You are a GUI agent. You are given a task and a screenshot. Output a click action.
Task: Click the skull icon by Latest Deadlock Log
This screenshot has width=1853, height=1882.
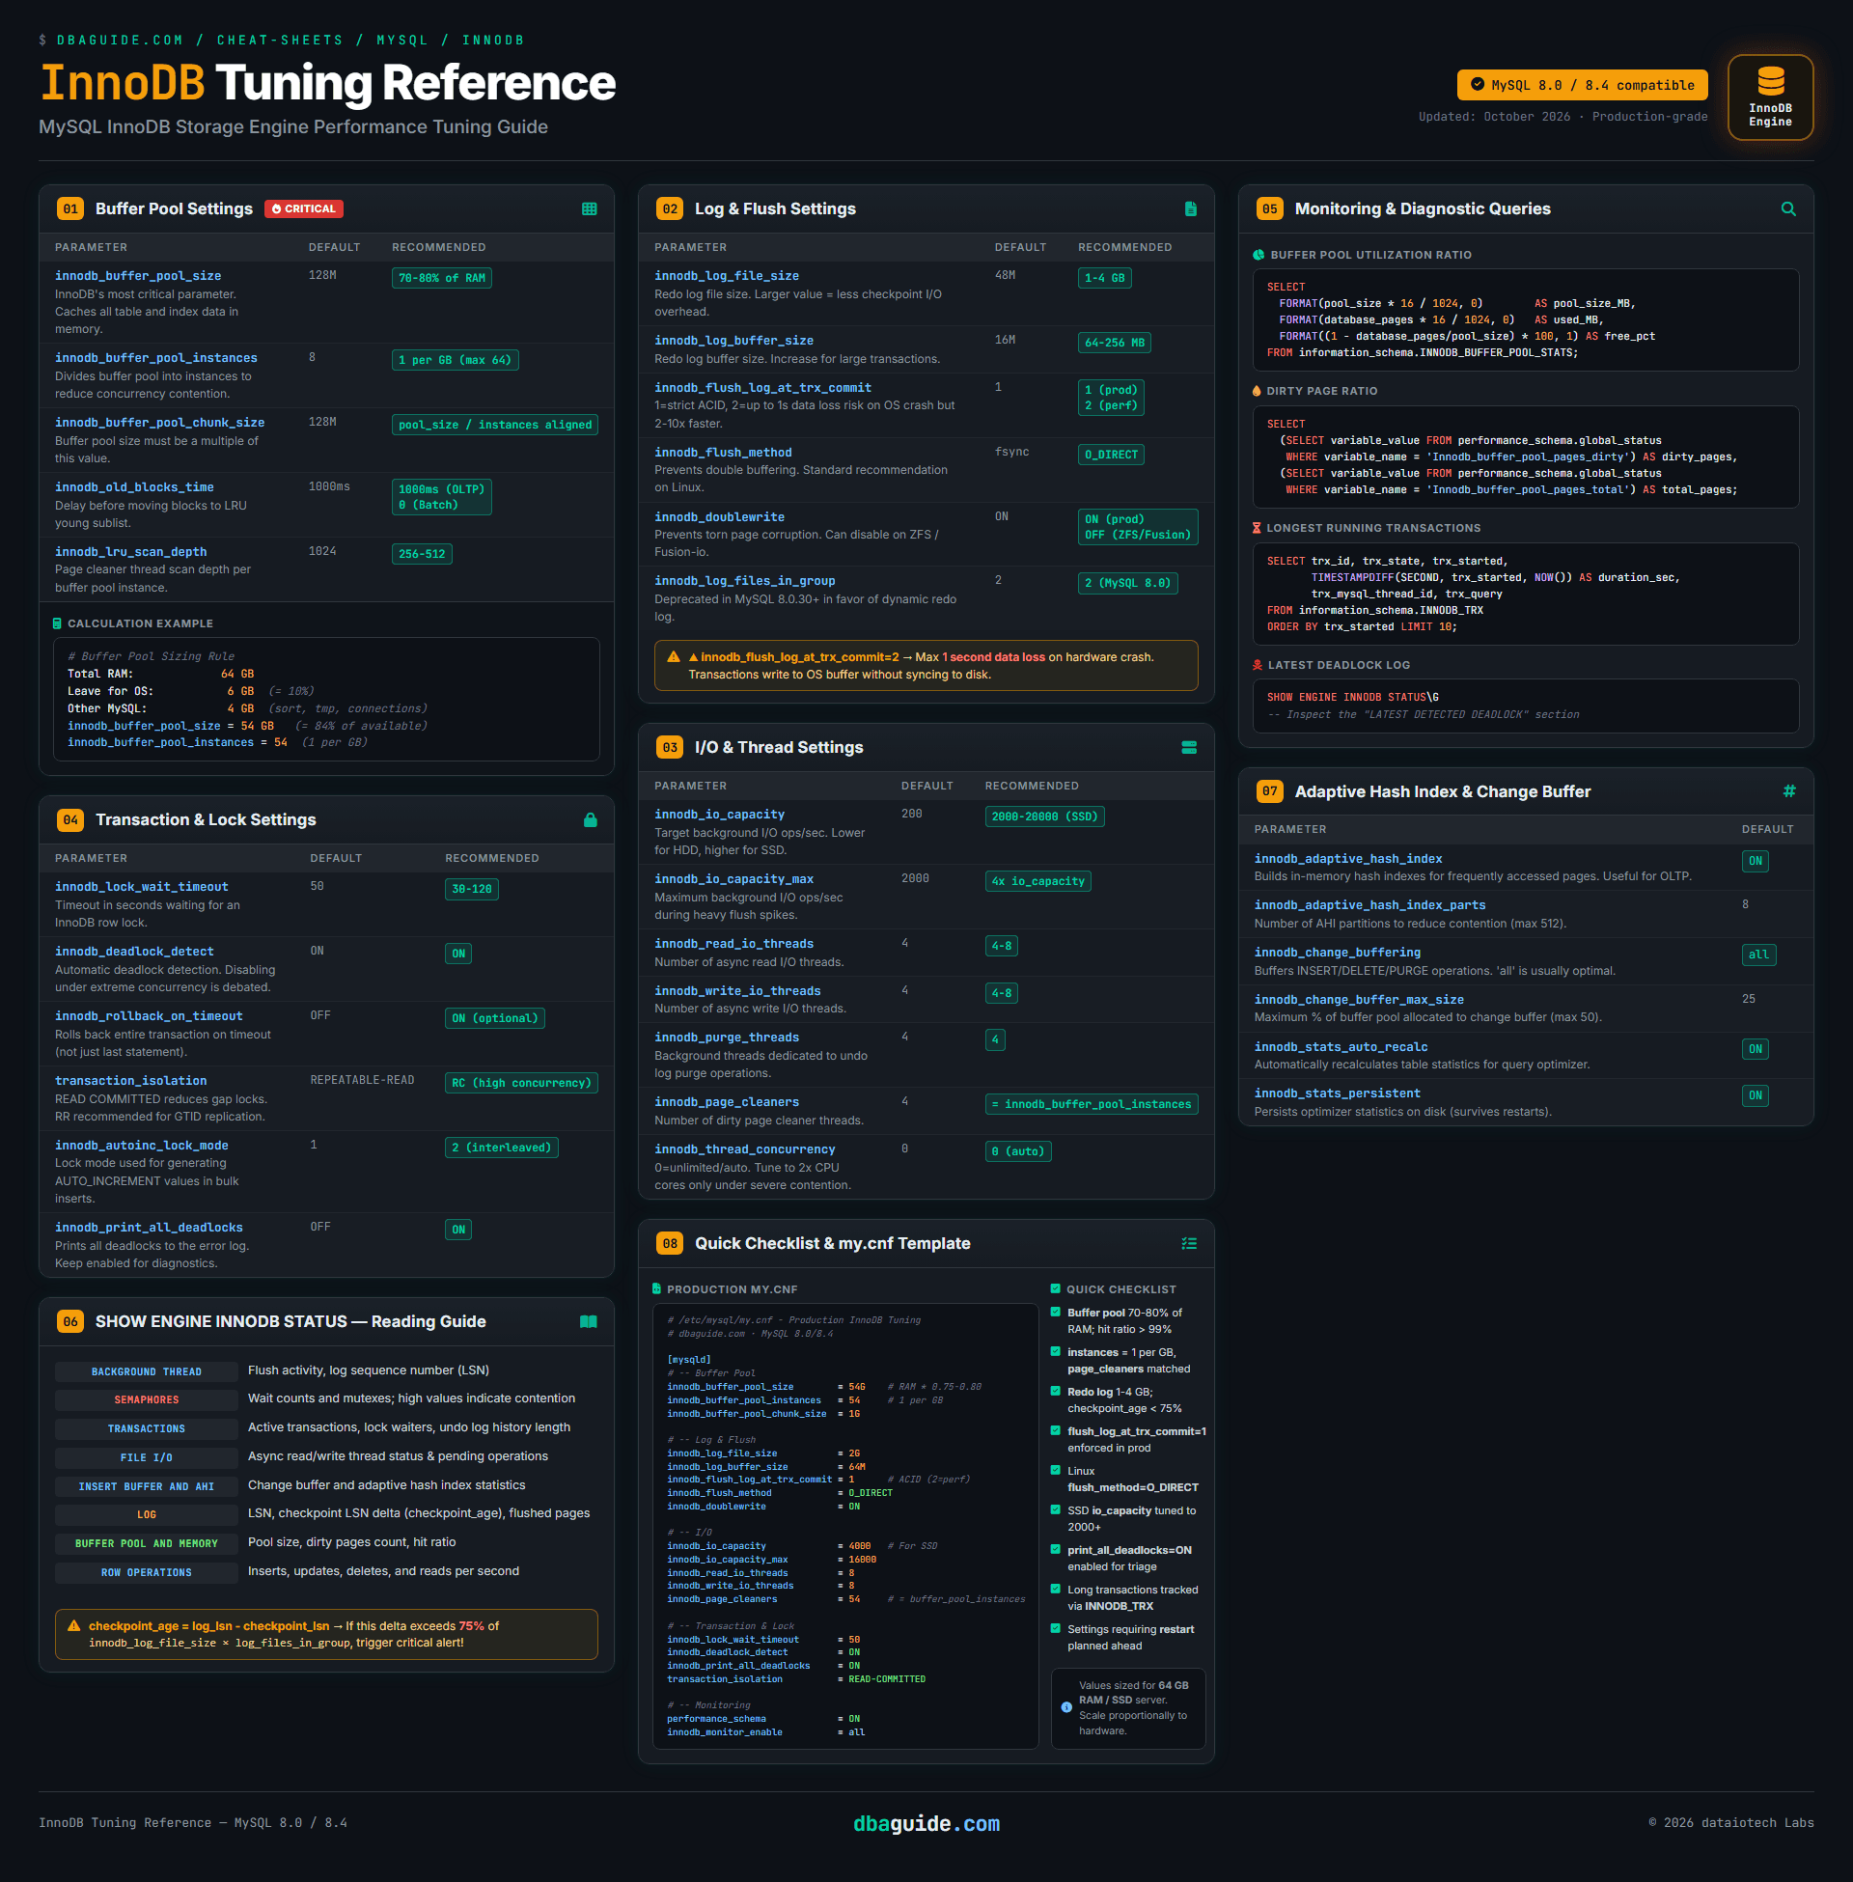pyautogui.click(x=1258, y=666)
